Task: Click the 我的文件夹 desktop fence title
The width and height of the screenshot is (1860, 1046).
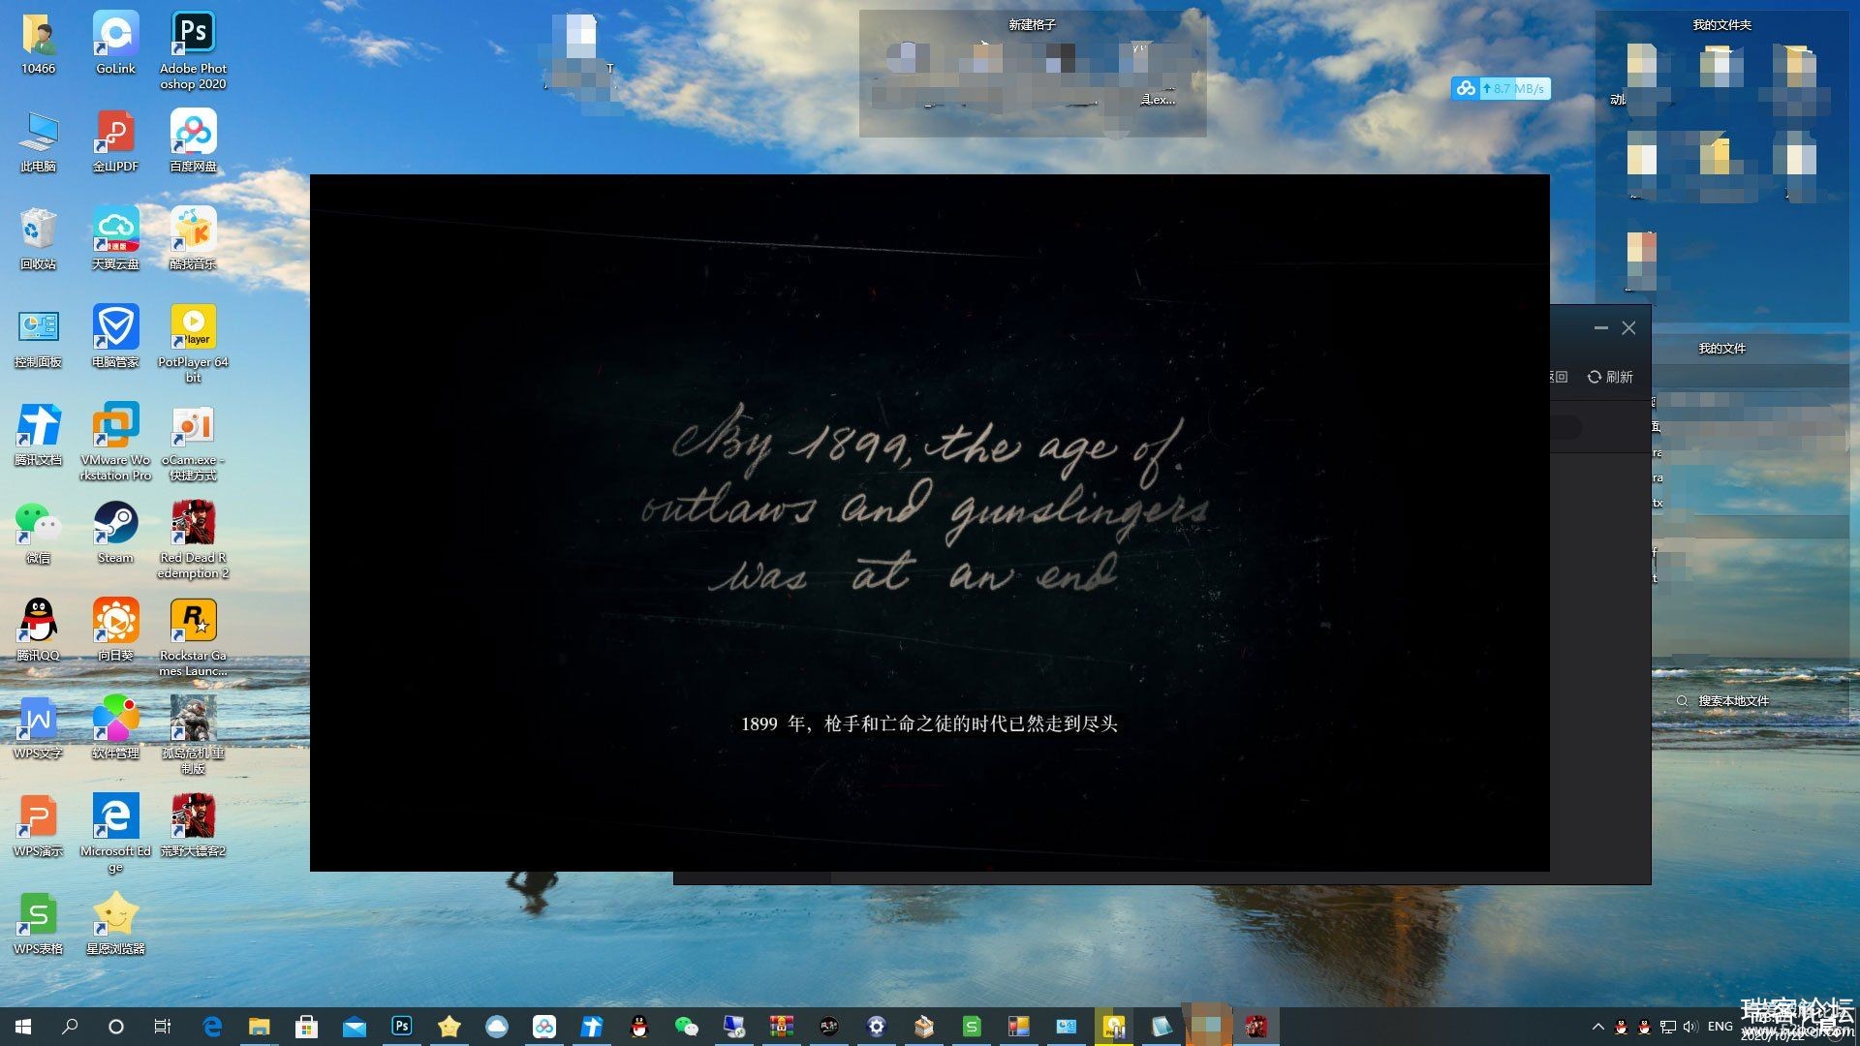Action: coord(1721,24)
